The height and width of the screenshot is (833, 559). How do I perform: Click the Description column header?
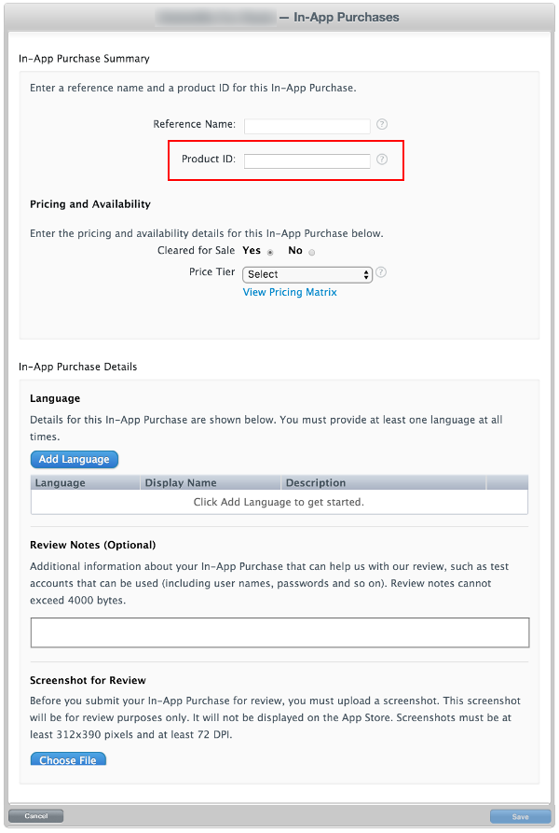pyautogui.click(x=382, y=483)
